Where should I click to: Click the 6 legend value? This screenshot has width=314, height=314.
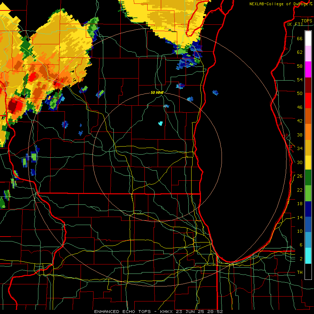coord(301,245)
